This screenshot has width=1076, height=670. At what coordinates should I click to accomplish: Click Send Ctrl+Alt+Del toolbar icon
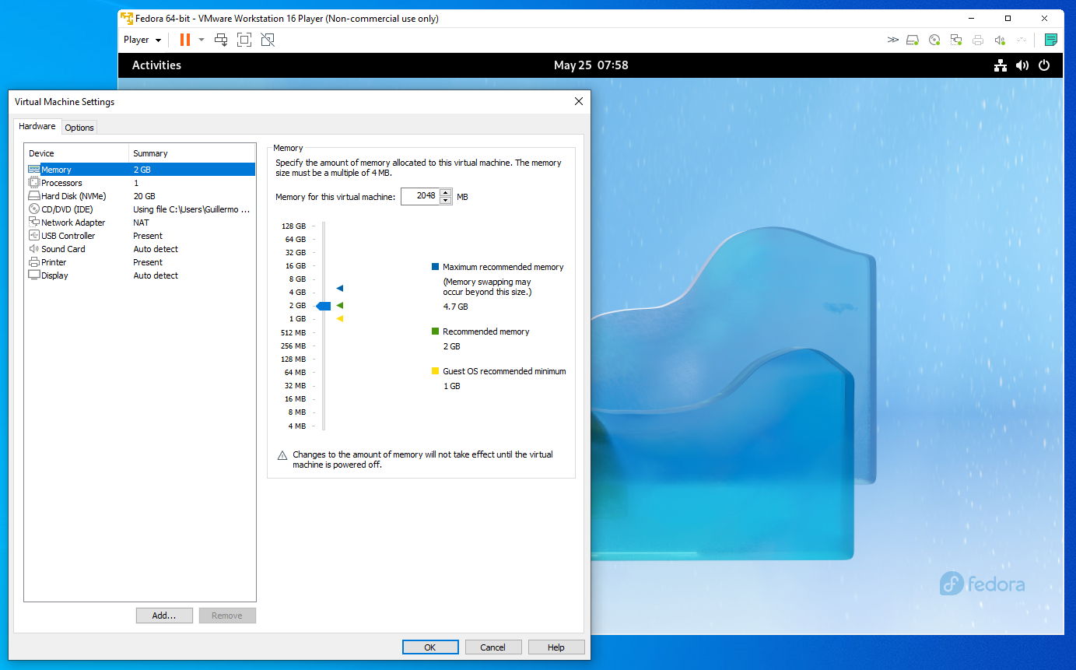221,40
